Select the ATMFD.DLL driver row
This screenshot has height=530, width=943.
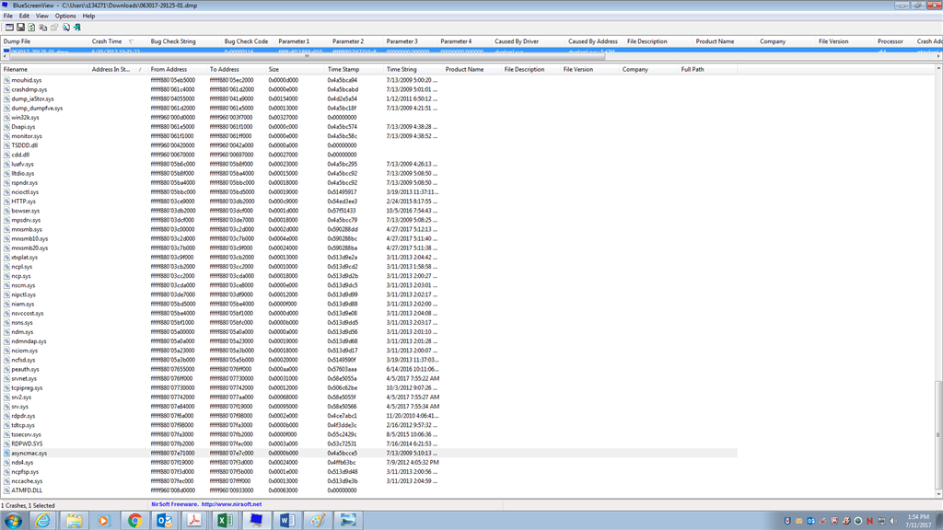pyautogui.click(x=368, y=490)
